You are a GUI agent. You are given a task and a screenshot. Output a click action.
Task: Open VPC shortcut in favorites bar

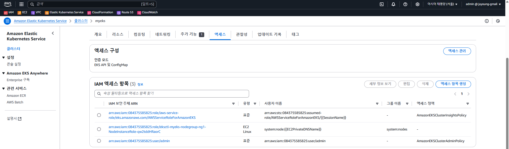(36, 12)
